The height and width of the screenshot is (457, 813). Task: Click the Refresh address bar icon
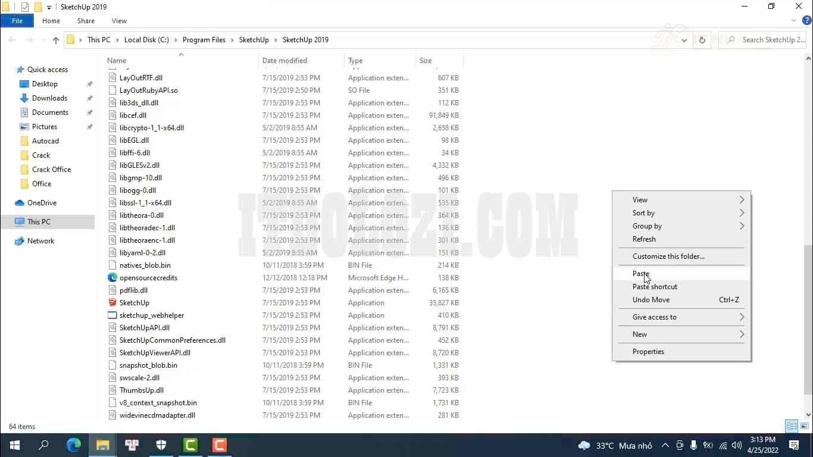pos(702,40)
